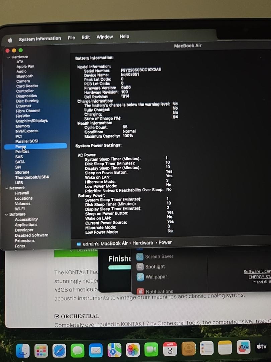View Graphics/Displays information
271x362 pixels.
(32, 121)
